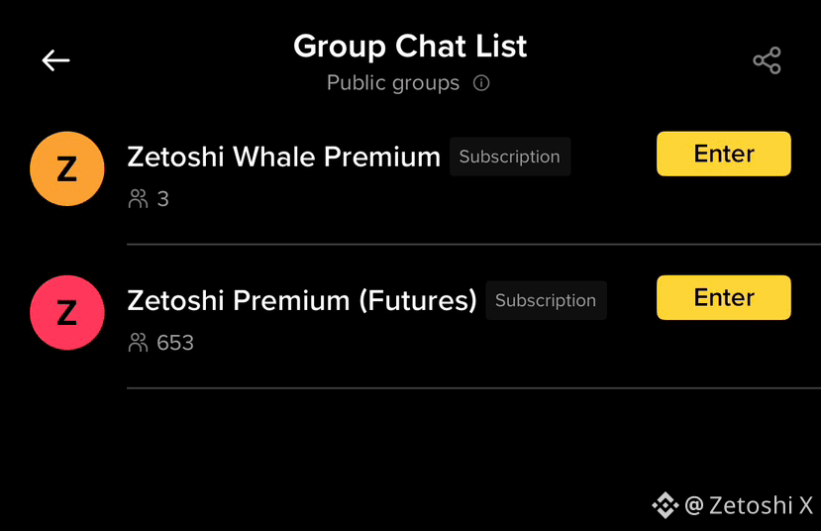The height and width of the screenshot is (531, 821).
Task: Click the members icon beside 653
Action: 139,343
